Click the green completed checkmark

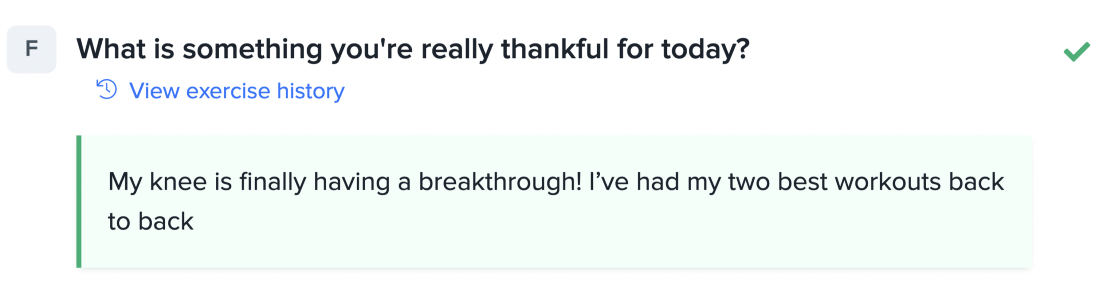point(1077,52)
